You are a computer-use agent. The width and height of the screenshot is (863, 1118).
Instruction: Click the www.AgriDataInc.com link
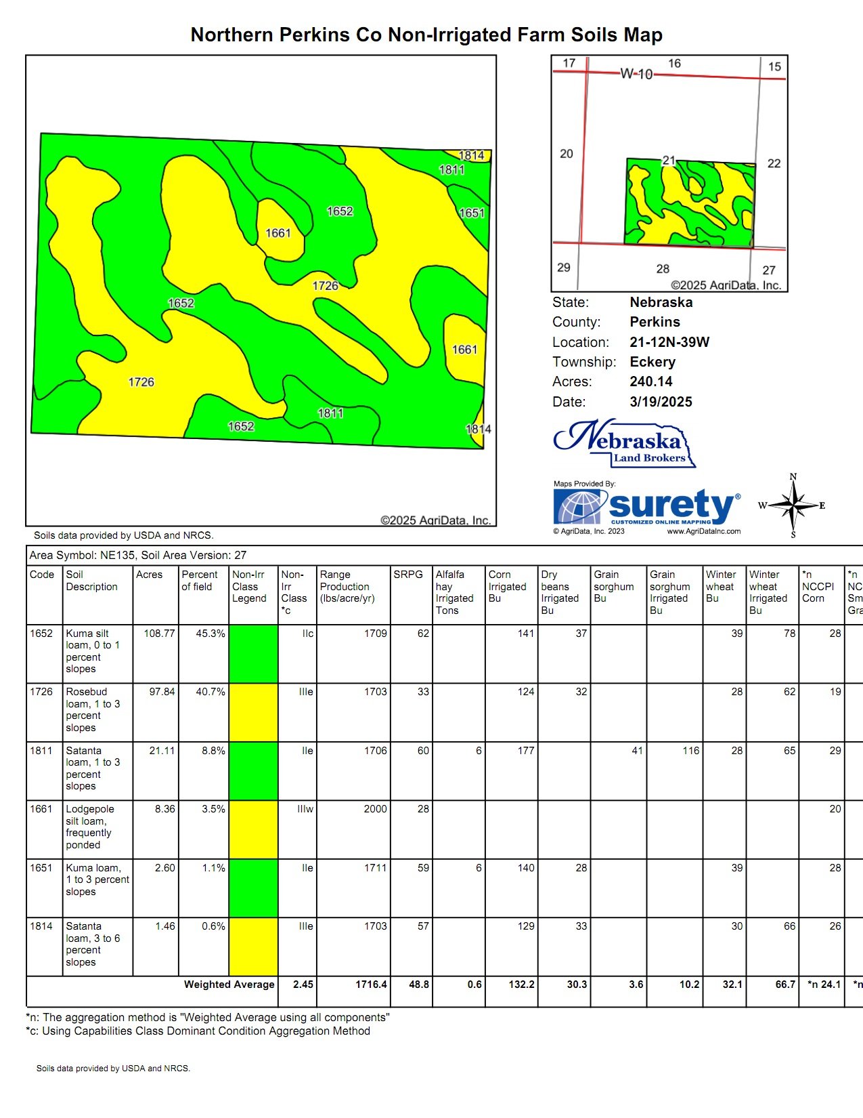[x=703, y=531]
